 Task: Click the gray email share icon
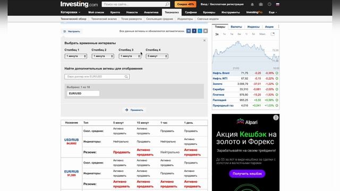coord(206,31)
